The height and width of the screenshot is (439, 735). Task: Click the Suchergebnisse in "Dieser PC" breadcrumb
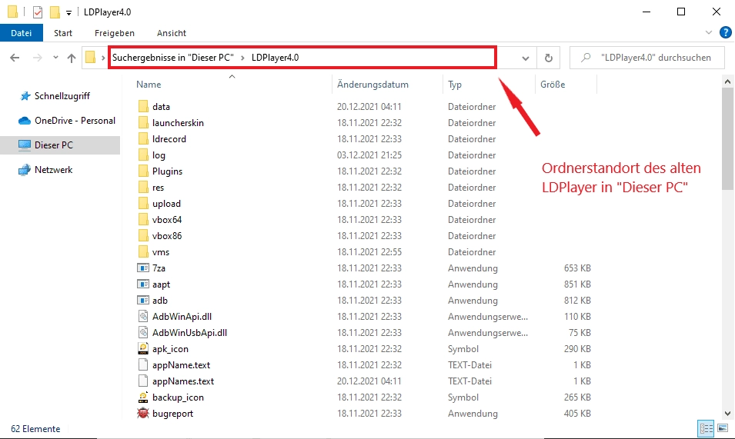pos(173,58)
